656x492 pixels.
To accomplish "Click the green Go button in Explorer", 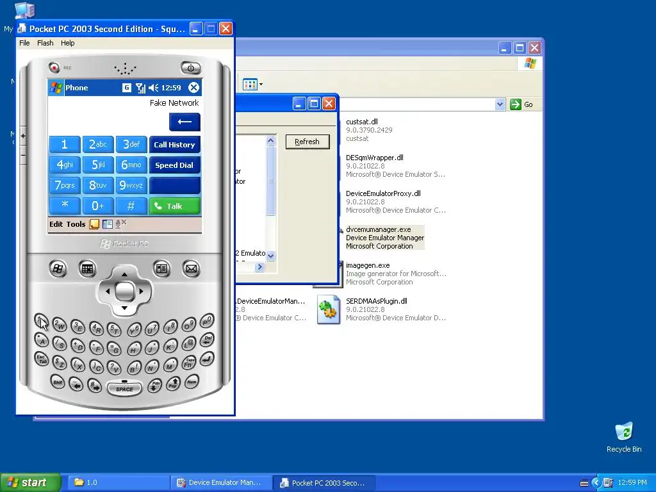I will [x=521, y=104].
